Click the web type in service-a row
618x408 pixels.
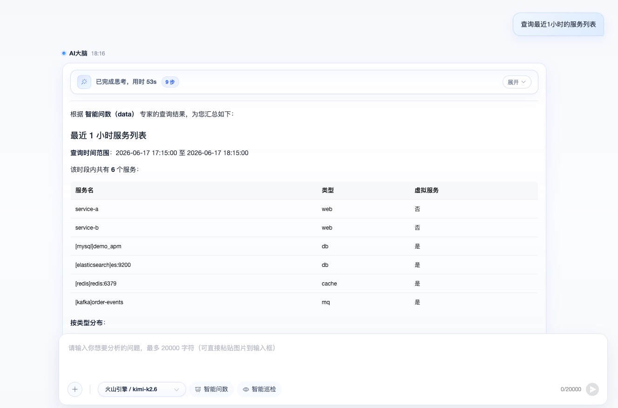coord(327,209)
